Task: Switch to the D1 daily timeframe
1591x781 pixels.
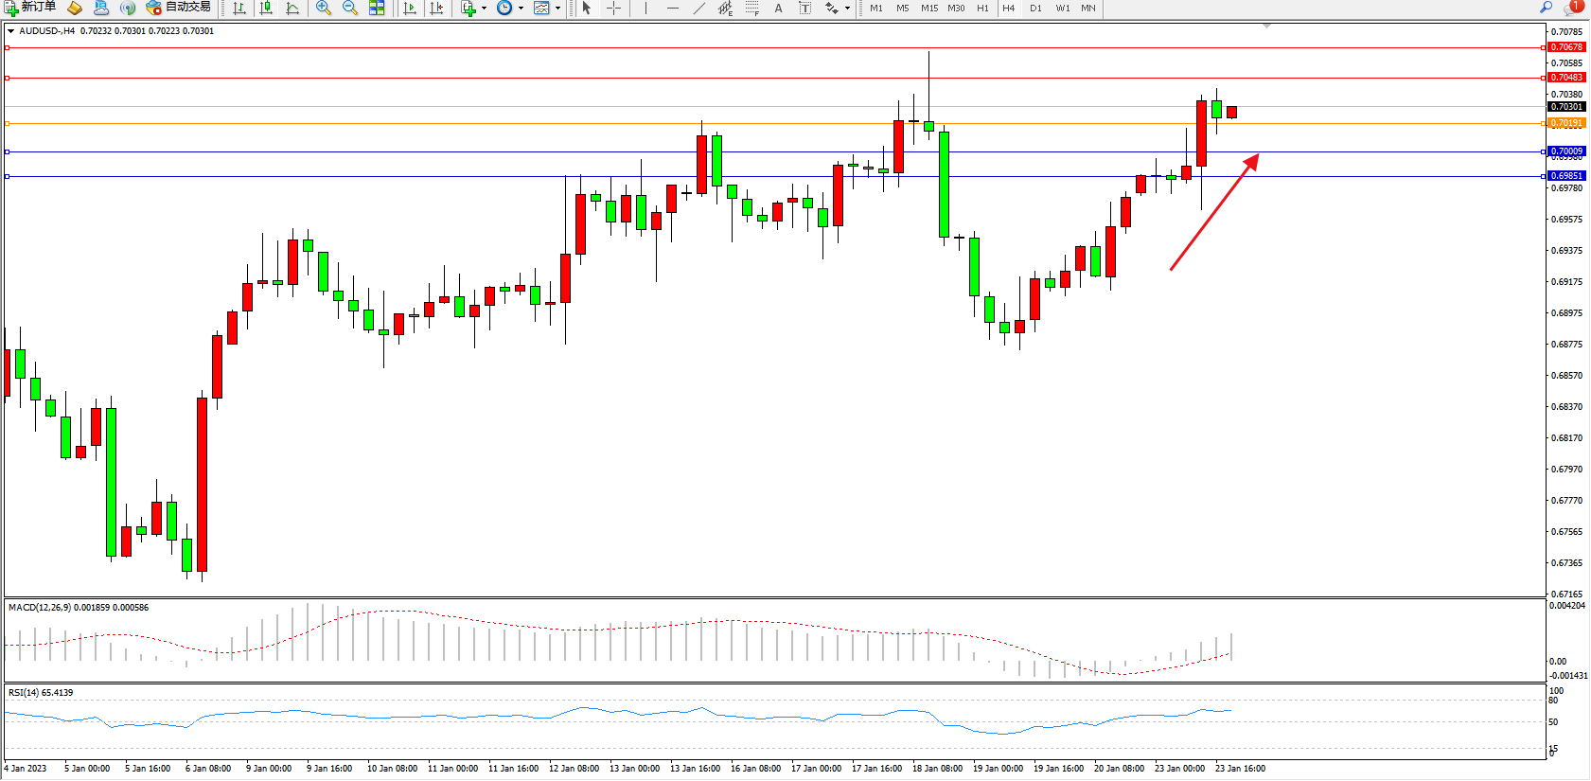Action: coord(1035,8)
